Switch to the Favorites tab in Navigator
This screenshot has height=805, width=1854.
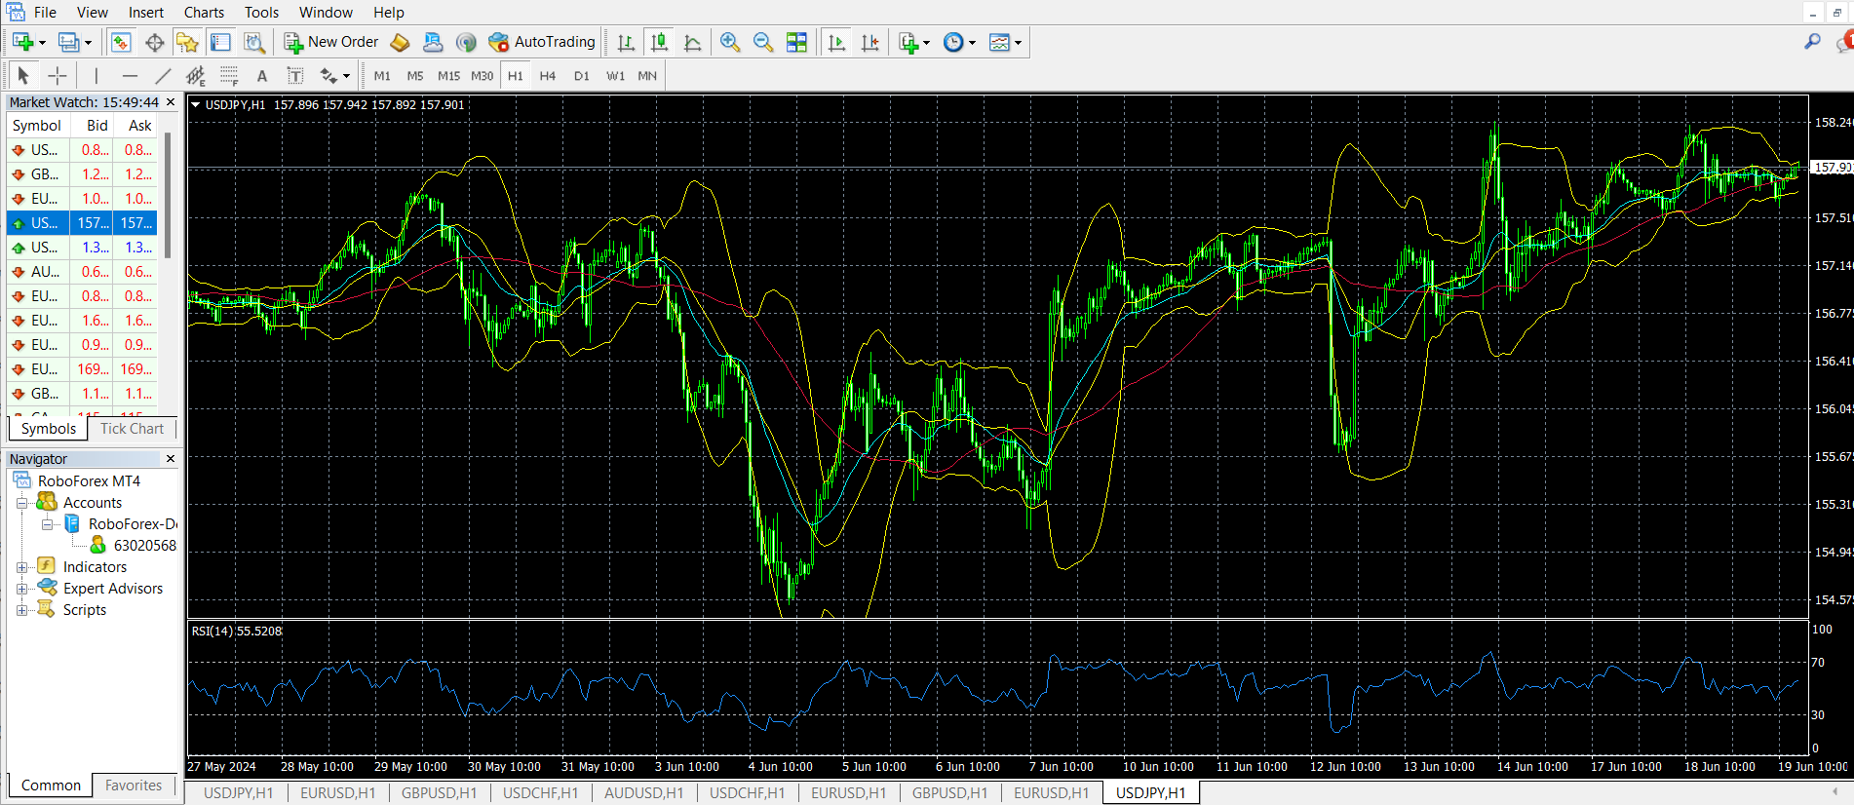134,786
